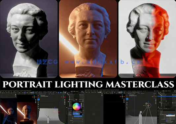Image resolution: width=176 pixels, height=124 pixels.
Task: Select the spotlight object in right Blender viewport
Action: tap(148, 105)
